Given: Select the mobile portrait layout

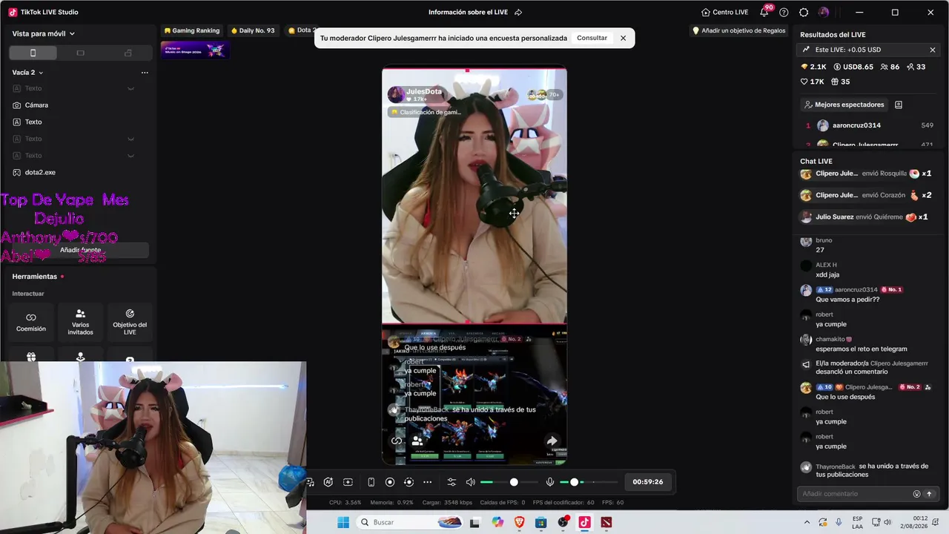Looking at the screenshot, I should pyautogui.click(x=33, y=53).
